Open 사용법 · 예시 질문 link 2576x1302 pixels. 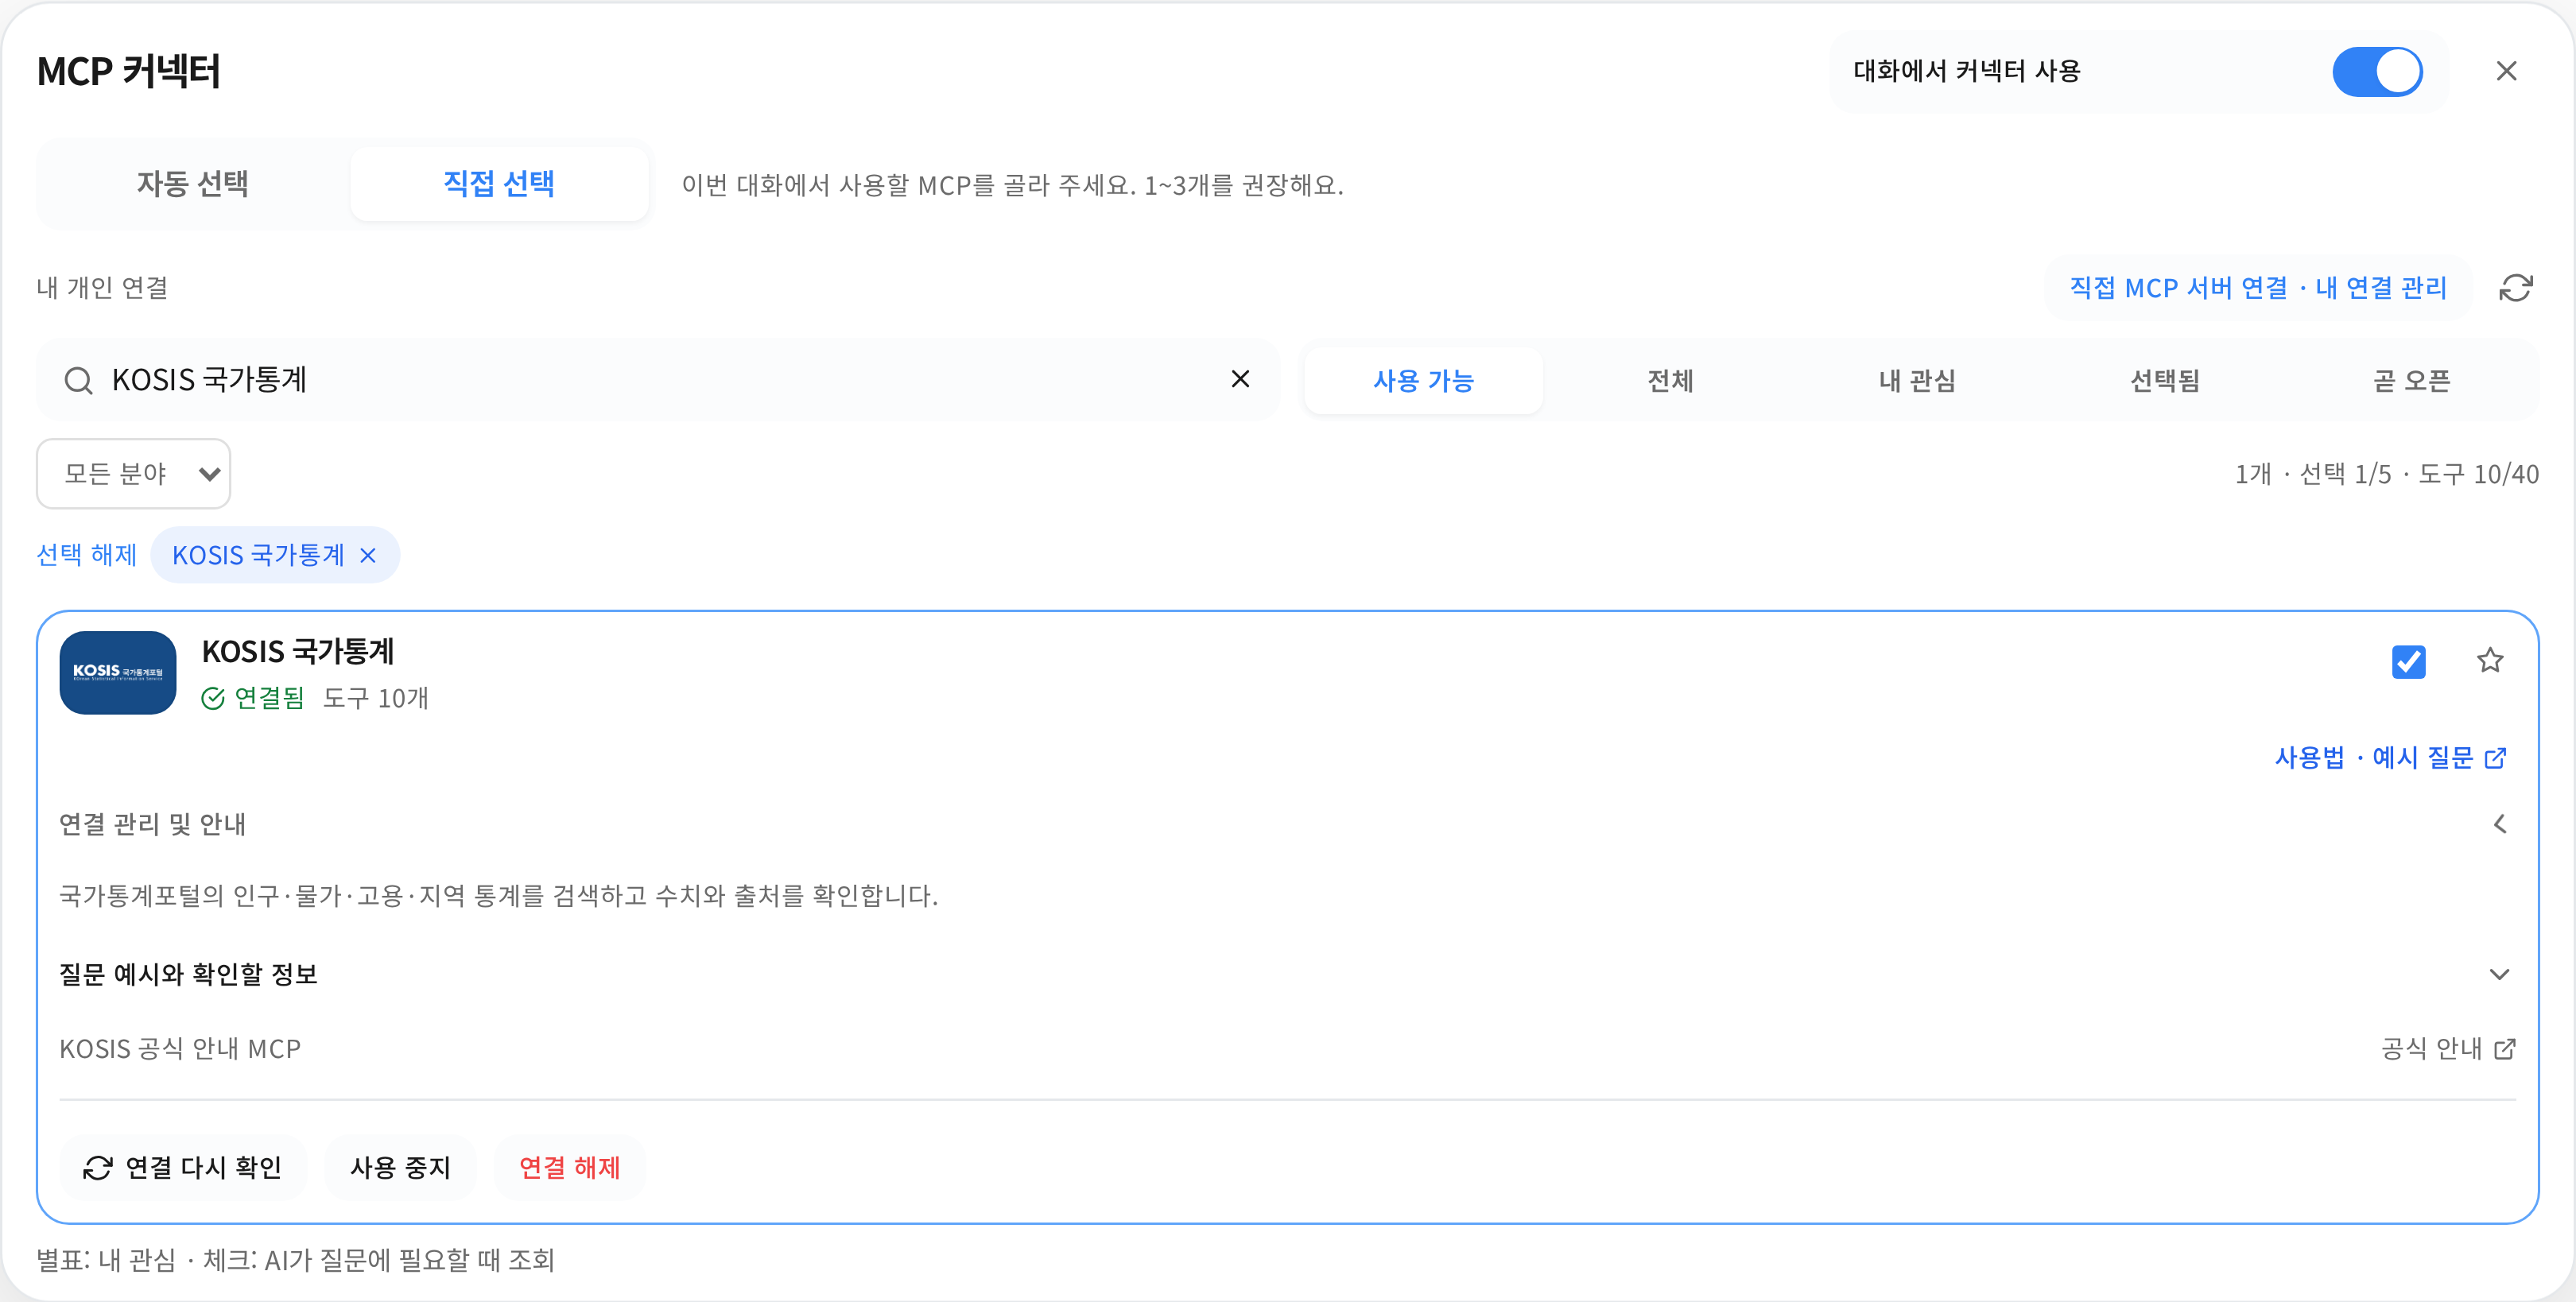point(2390,758)
